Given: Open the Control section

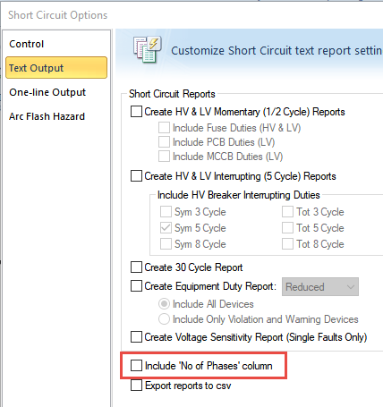Looking at the screenshot, I should tap(26, 44).
